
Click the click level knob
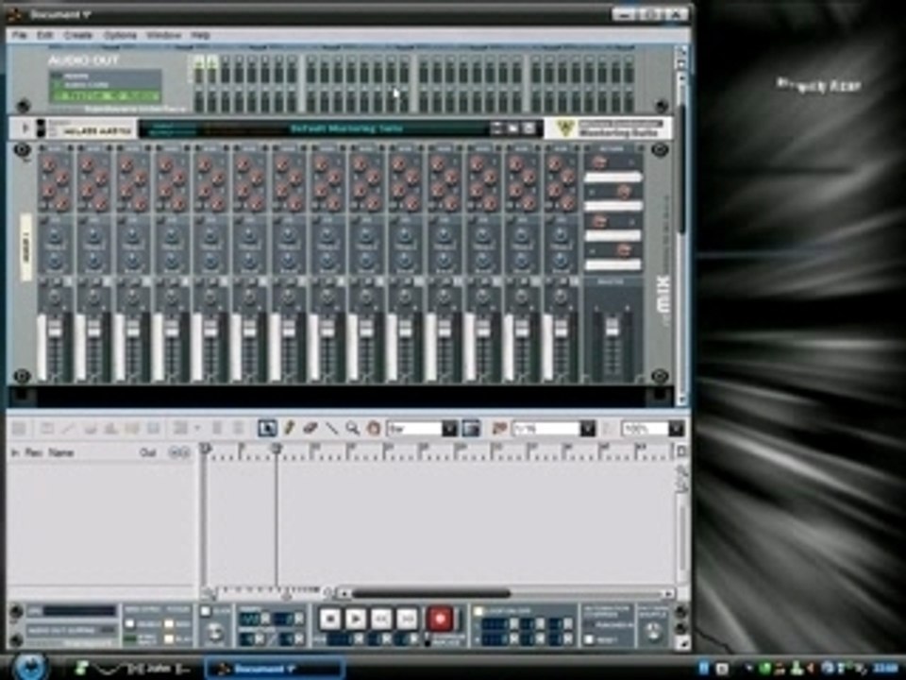coord(215,633)
